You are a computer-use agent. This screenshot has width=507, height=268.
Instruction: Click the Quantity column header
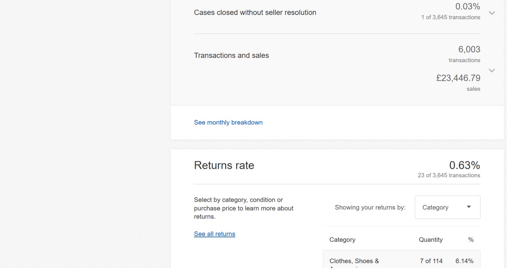pos(430,239)
